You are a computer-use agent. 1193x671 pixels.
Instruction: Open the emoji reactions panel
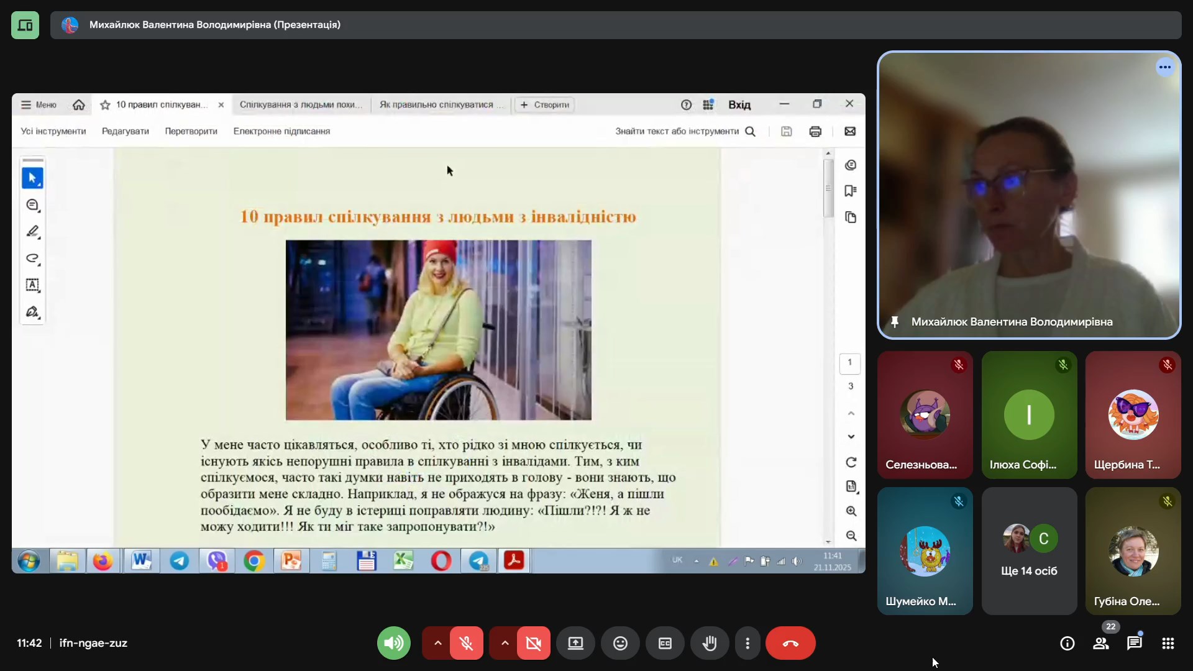tap(620, 643)
